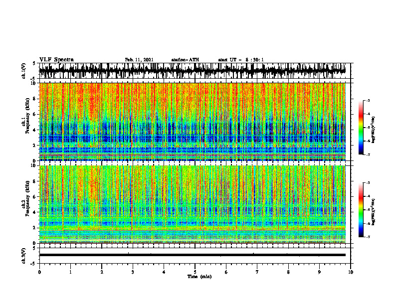Image resolution: width=395 pixels, height=305 pixels.
Task: Click the time axis tick label "6"
Action: point(226,272)
